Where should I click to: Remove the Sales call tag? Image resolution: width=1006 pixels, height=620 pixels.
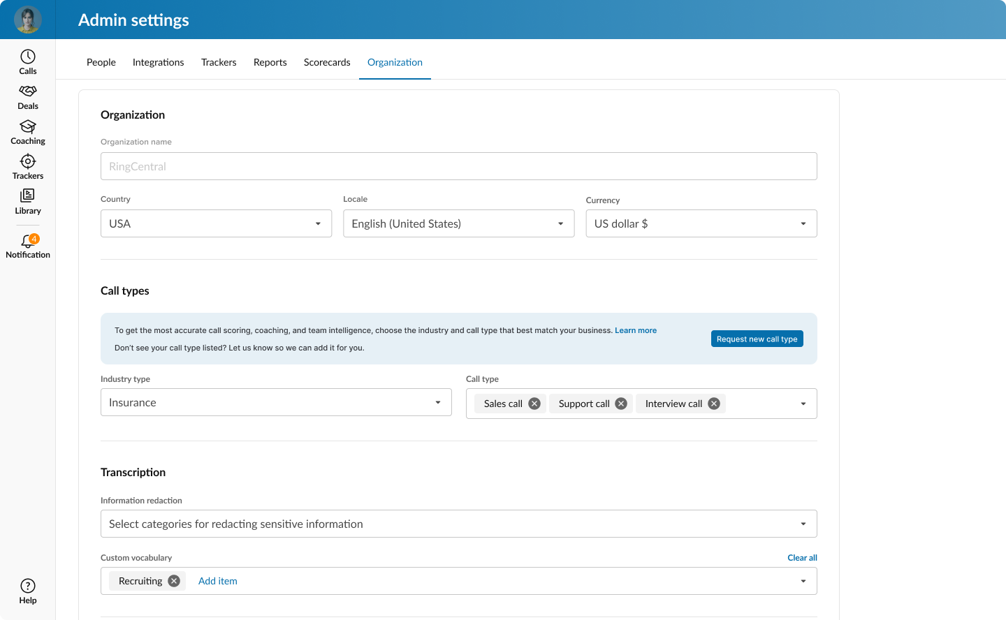(534, 404)
